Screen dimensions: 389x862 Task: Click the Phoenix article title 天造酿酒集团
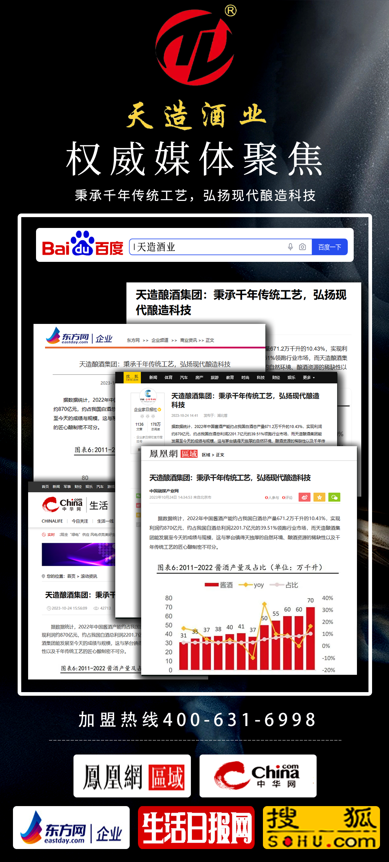click(230, 478)
